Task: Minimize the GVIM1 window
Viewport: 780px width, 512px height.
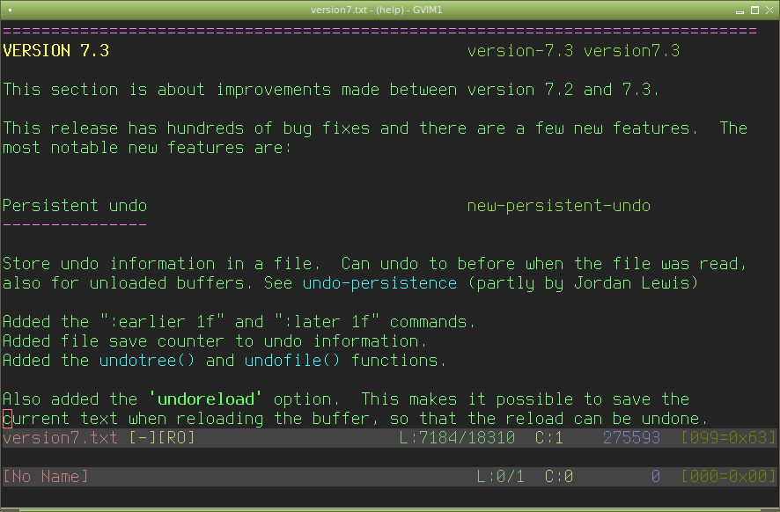Action: (x=740, y=11)
